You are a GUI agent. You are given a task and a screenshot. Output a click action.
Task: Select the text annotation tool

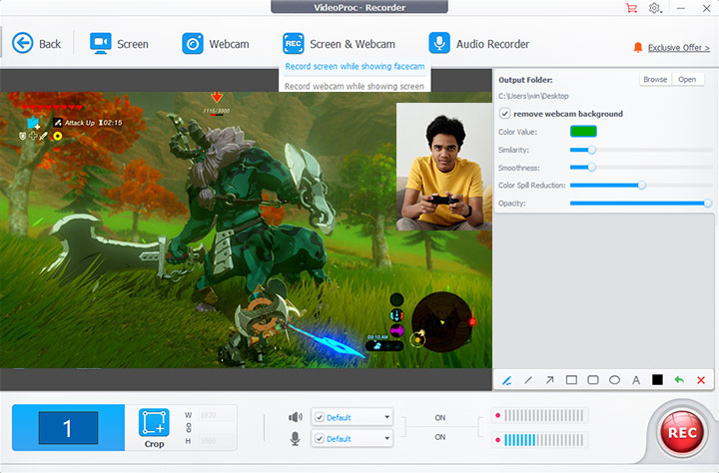click(x=636, y=380)
